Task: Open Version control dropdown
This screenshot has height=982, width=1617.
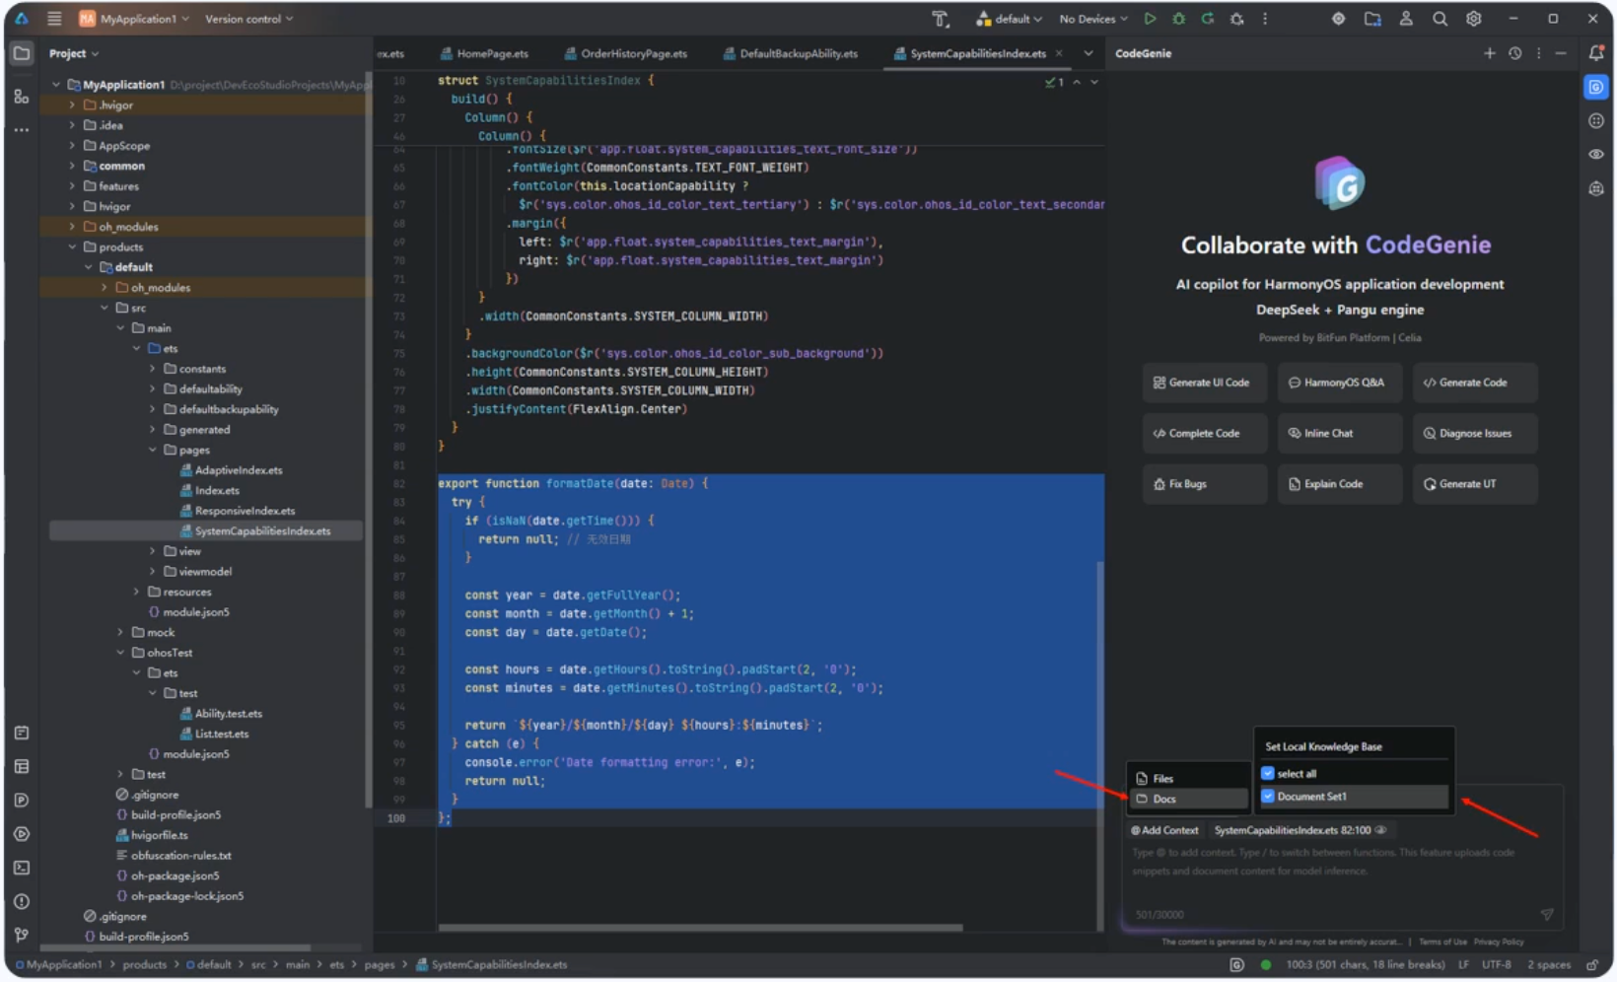Action: [248, 19]
